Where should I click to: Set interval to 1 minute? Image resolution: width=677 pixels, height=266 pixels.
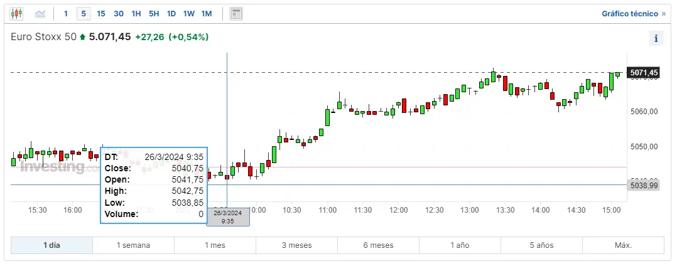[65, 14]
